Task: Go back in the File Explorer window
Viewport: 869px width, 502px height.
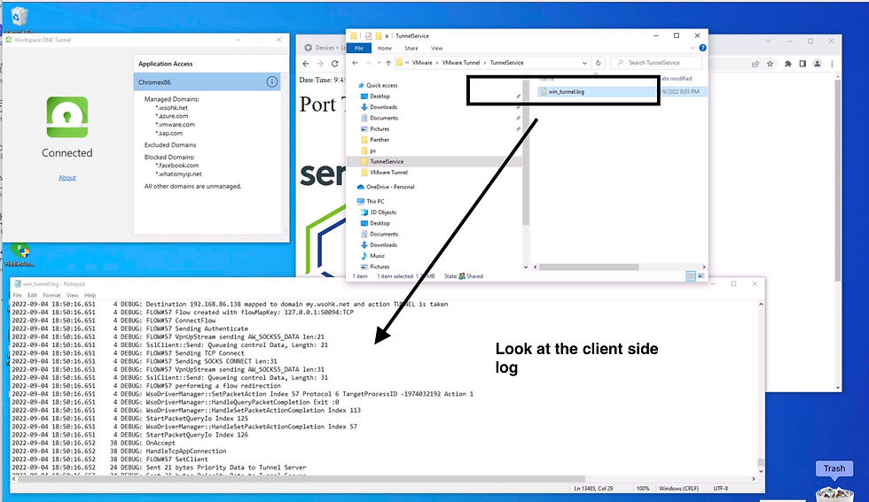Action: click(x=356, y=63)
